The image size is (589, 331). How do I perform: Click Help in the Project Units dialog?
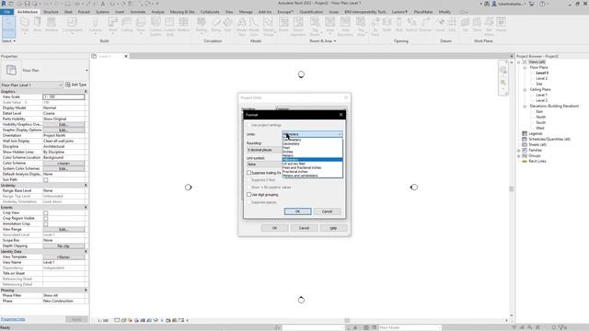point(333,228)
